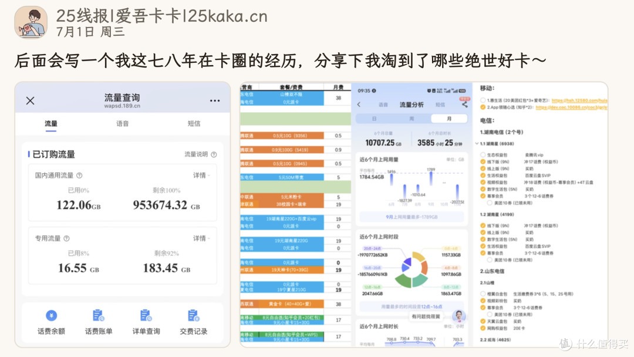Click the 19宁夏星210G cell

pos(291,289)
